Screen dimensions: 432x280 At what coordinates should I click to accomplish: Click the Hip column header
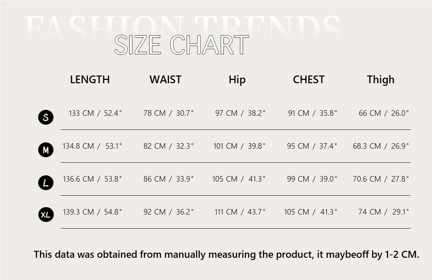tap(237, 80)
